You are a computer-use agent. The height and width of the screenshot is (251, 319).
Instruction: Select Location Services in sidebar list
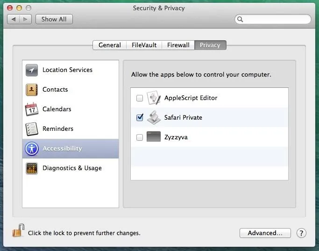[x=71, y=70]
